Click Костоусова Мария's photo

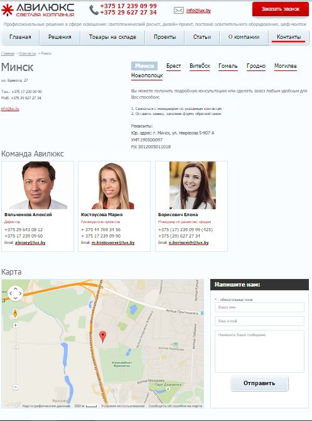tap(114, 186)
